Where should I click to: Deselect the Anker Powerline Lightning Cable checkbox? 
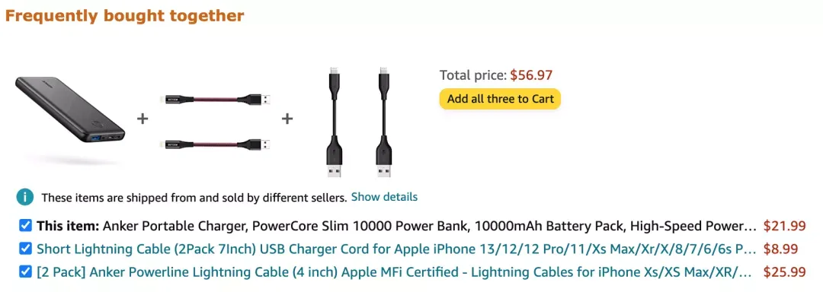pyautogui.click(x=24, y=271)
